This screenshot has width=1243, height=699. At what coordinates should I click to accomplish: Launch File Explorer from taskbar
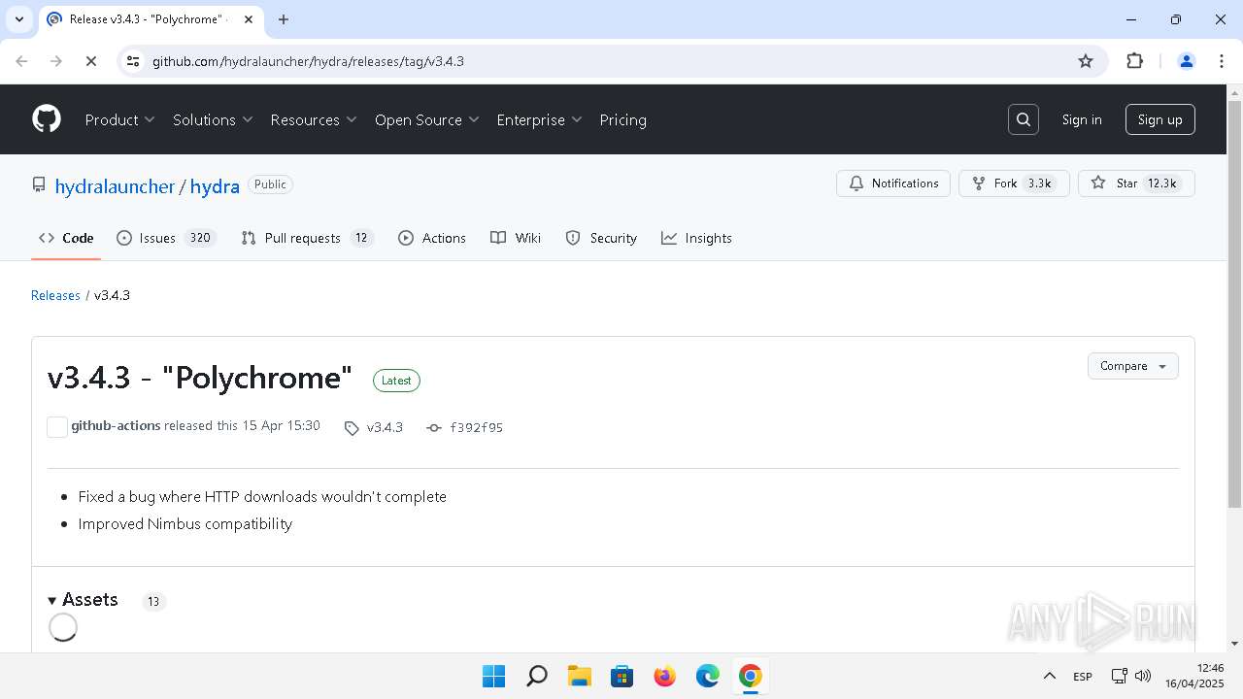point(579,676)
